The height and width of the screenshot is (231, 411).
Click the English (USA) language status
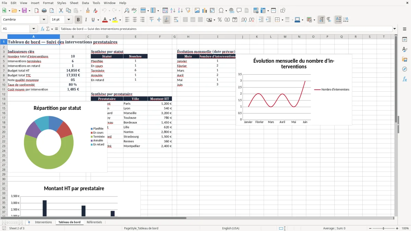[231, 228]
